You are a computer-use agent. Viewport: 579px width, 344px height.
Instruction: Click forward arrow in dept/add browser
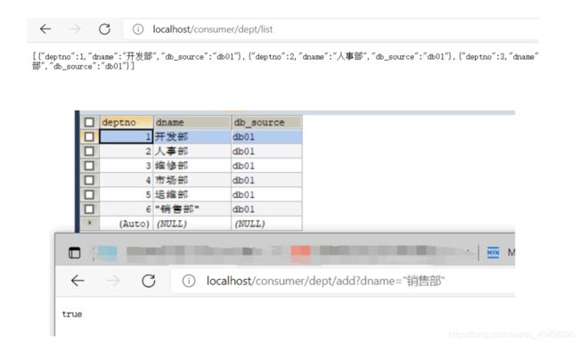pyautogui.click(x=113, y=281)
